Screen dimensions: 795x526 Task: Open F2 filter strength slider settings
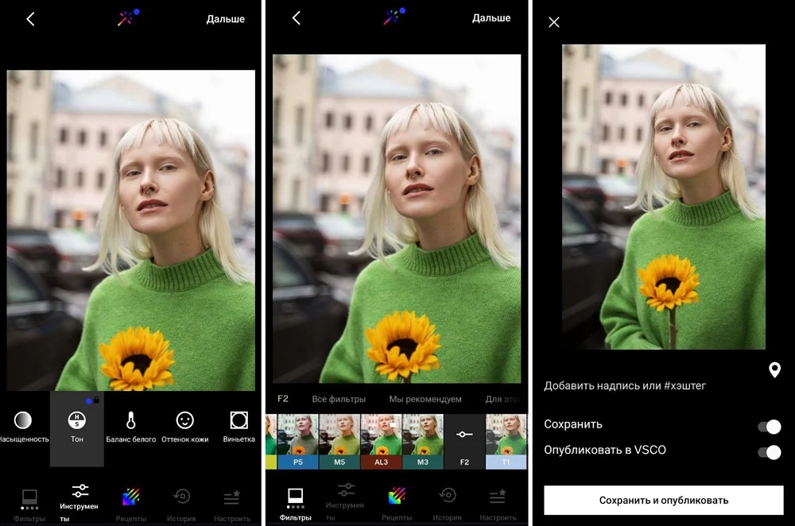coord(464,441)
